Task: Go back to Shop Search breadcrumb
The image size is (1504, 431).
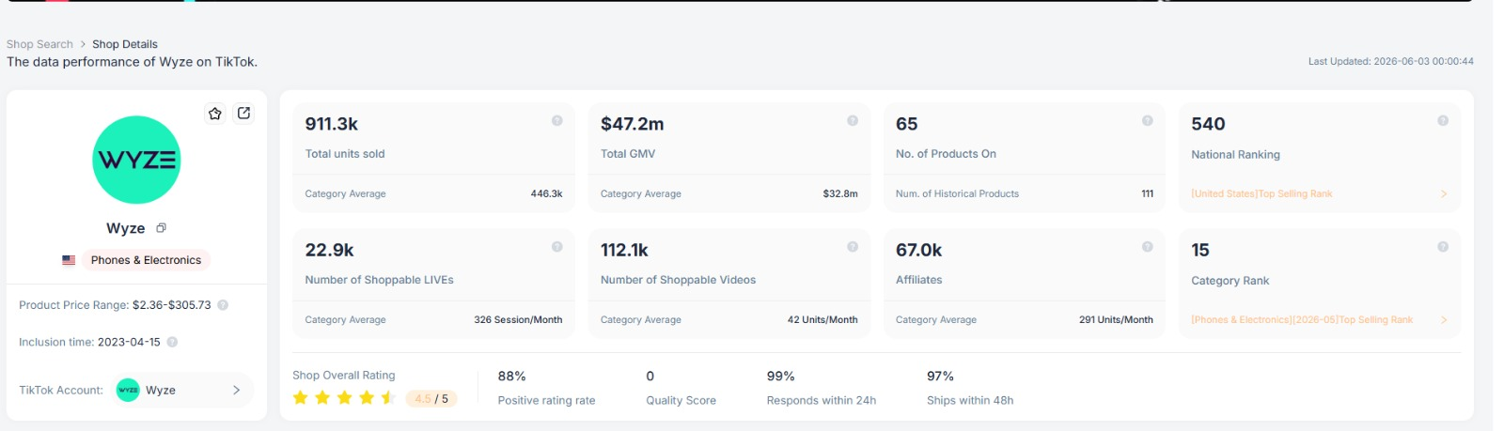Action: (39, 44)
